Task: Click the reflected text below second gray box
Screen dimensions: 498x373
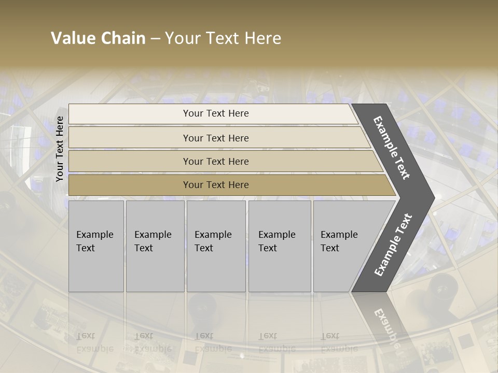Action: tap(152, 342)
